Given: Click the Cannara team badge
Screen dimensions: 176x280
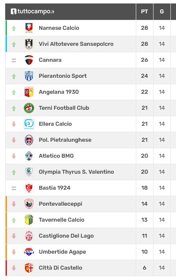Looking at the screenshot, I should click(29, 60).
